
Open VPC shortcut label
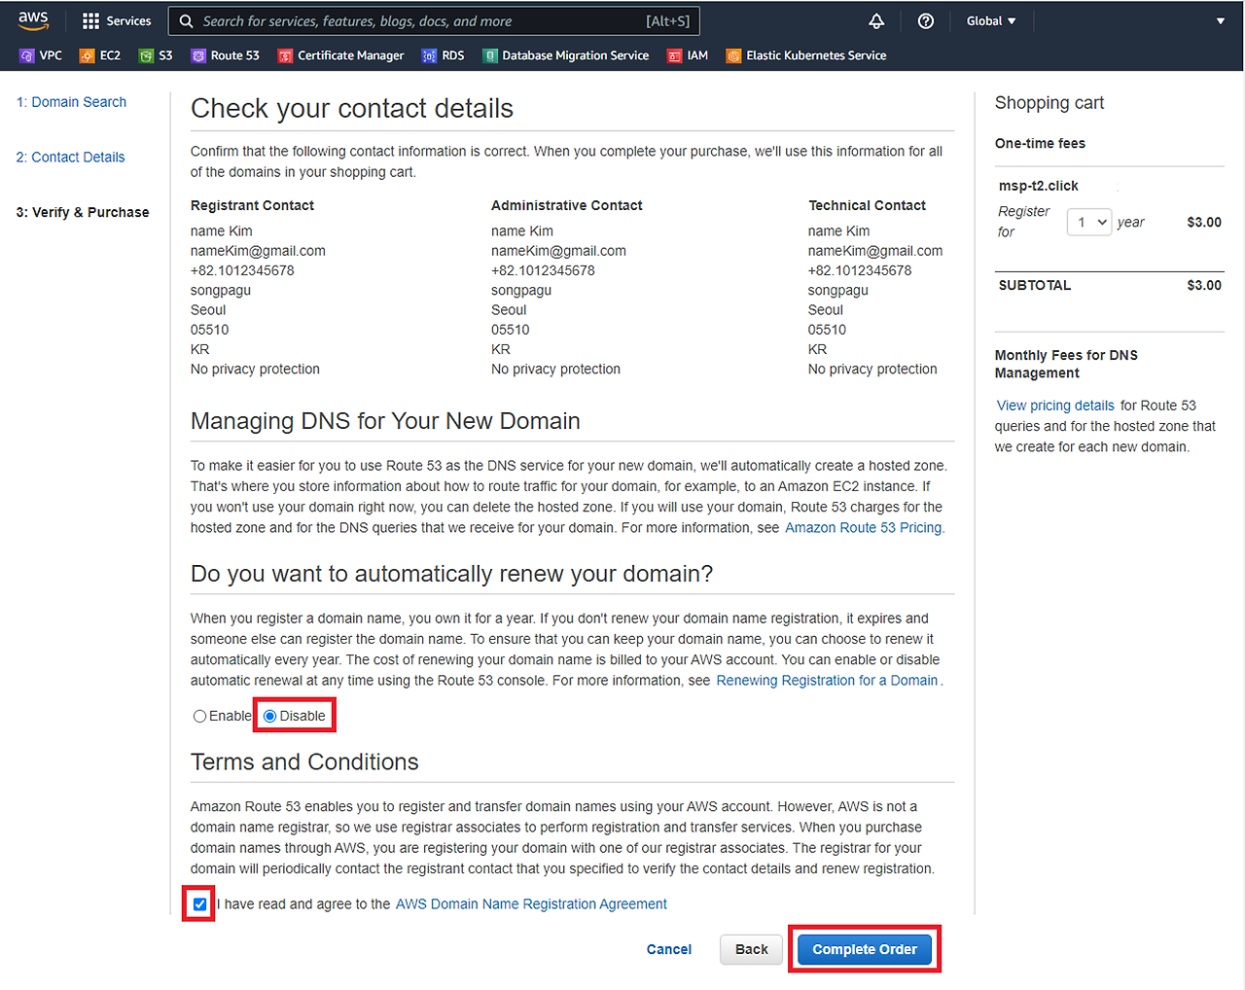tap(51, 55)
